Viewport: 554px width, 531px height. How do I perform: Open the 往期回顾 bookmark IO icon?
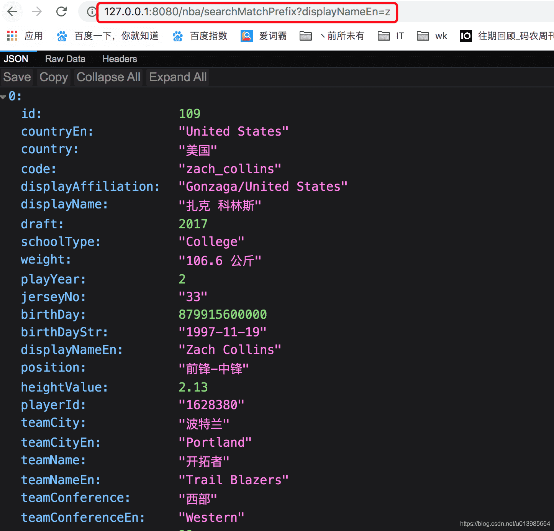click(465, 36)
